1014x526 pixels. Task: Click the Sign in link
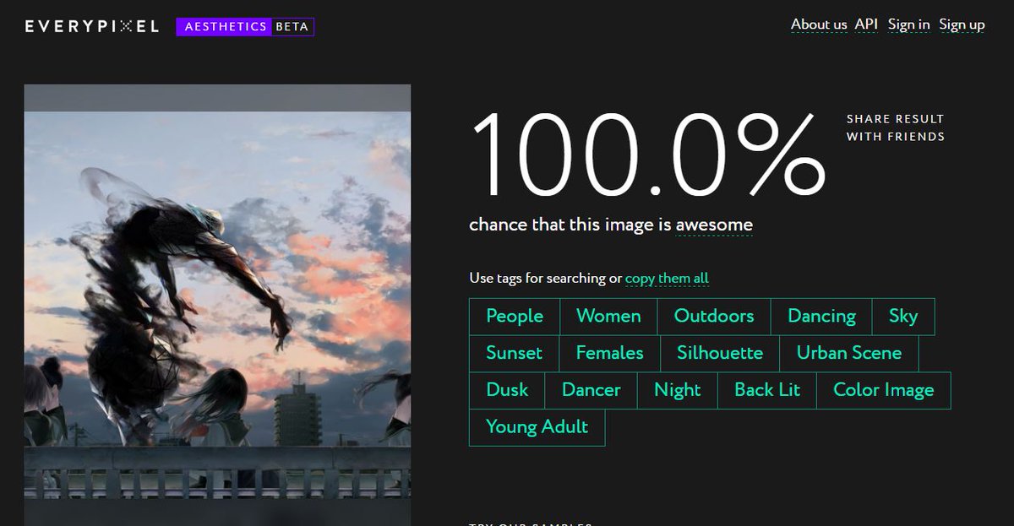tap(909, 24)
